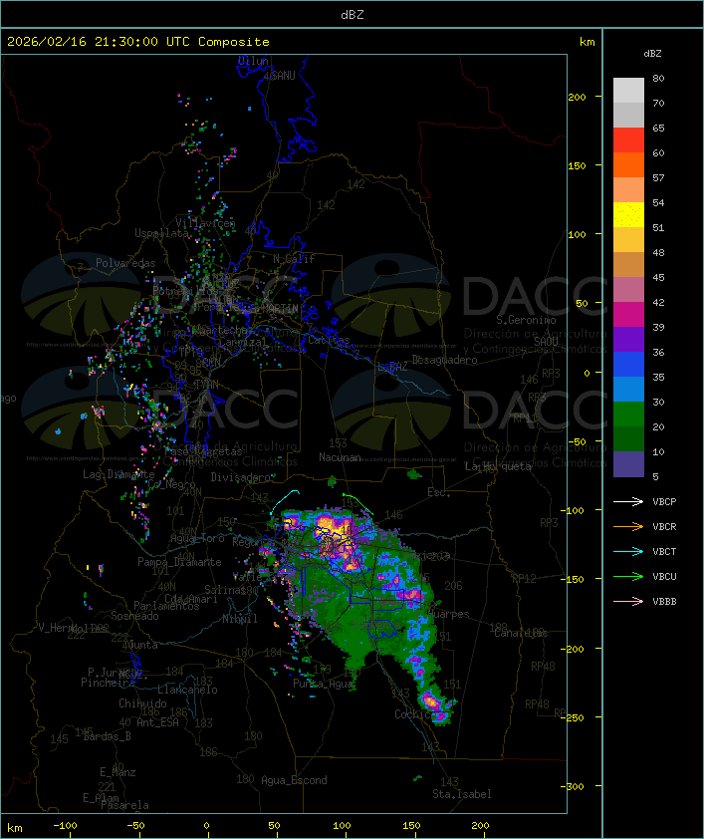
Task: Click the S.Geronimo map label
Action: point(526,320)
